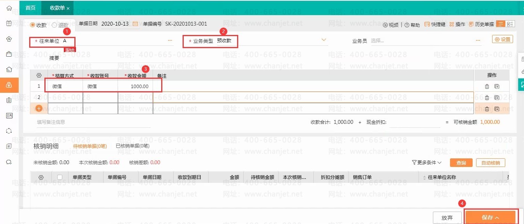Click the 单据日期 date field

tap(120, 24)
